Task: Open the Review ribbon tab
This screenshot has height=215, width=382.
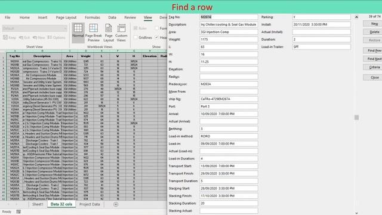Action: tap(130, 17)
